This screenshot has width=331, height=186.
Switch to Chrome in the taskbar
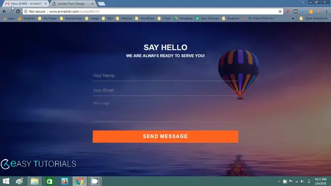click(x=80, y=181)
